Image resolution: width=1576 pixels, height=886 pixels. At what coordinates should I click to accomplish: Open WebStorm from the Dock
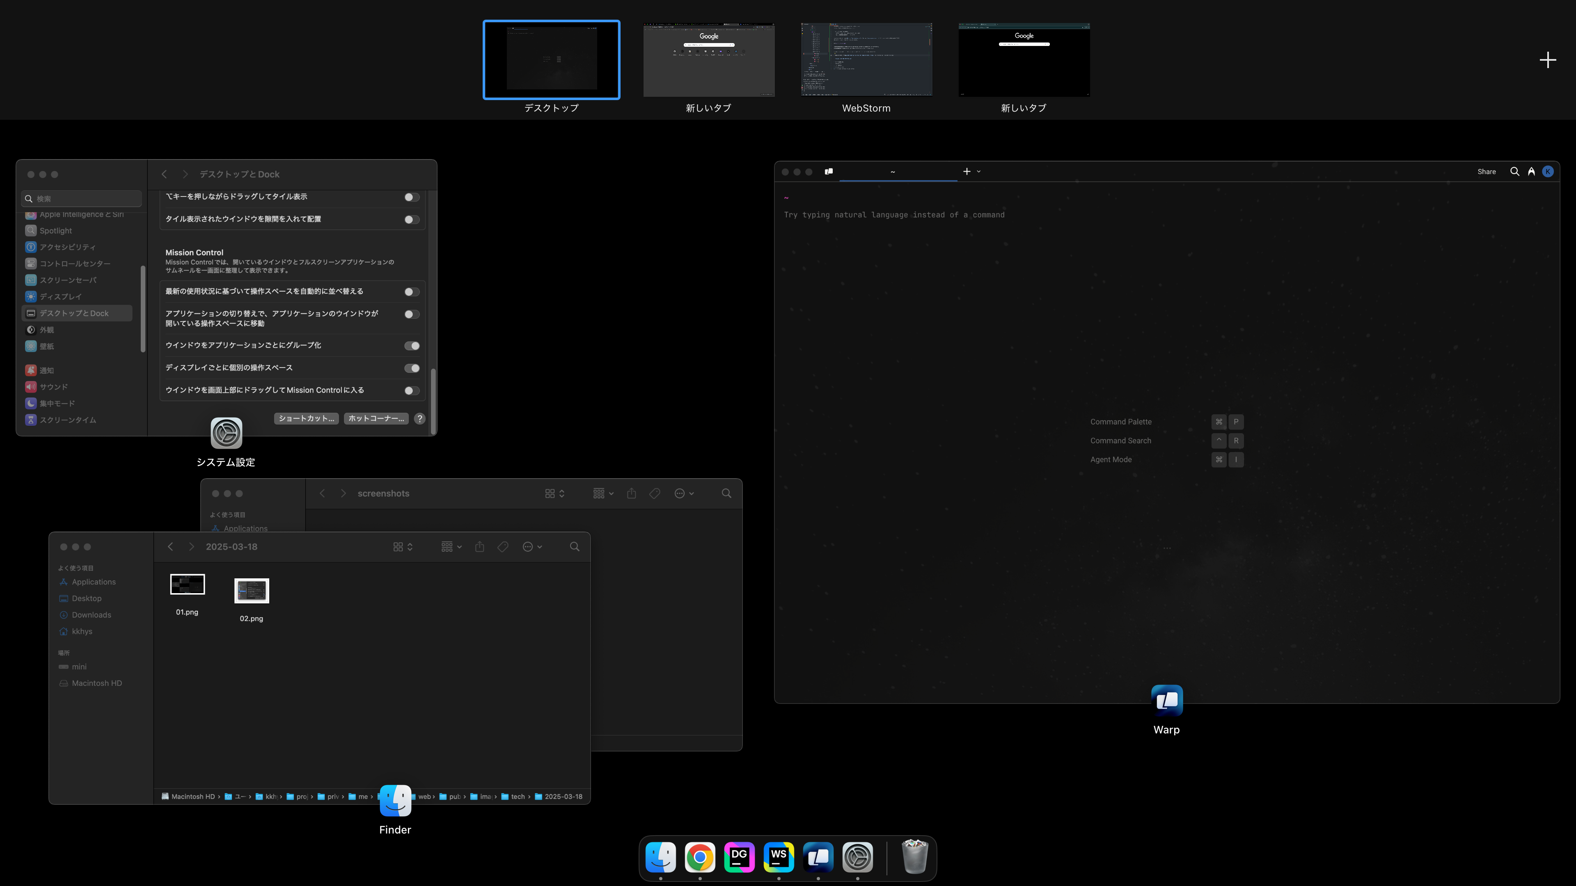point(778,856)
